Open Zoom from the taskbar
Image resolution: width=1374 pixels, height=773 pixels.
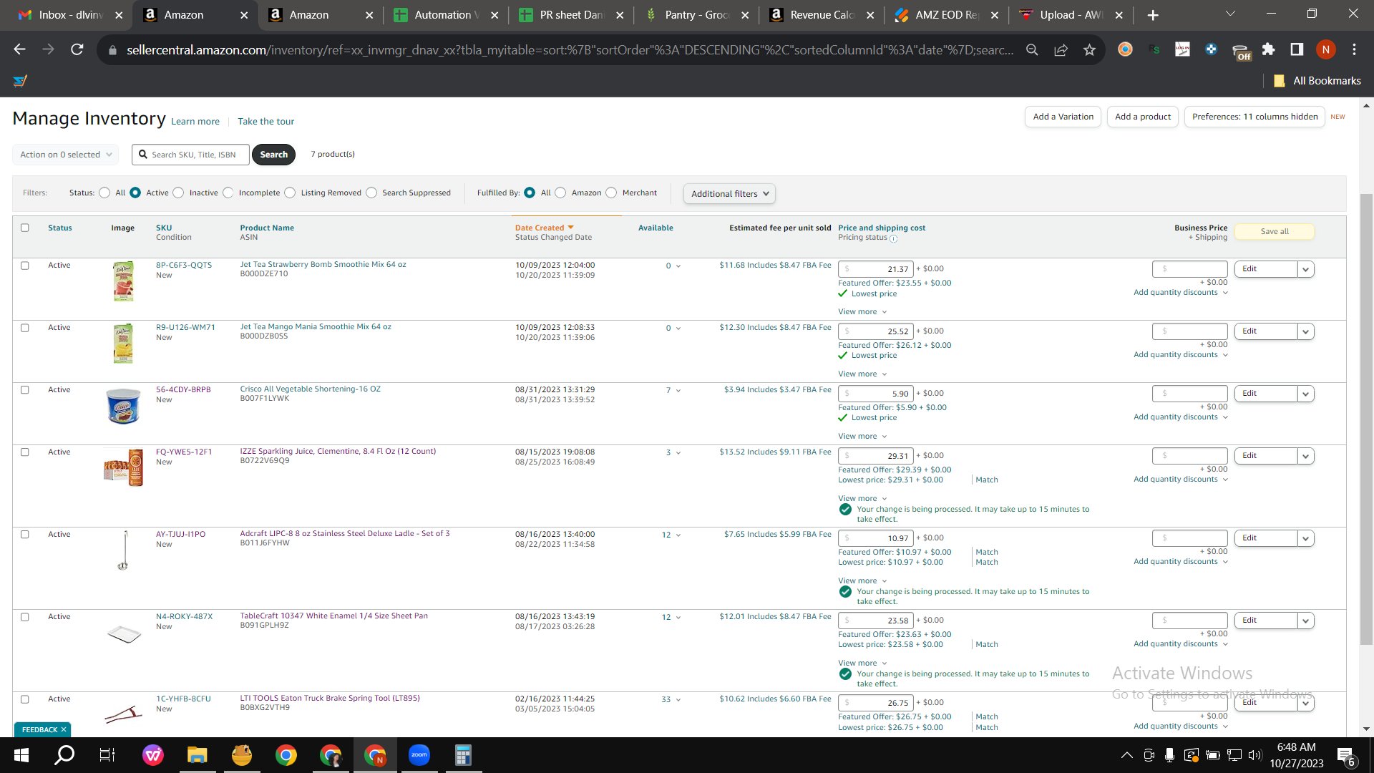click(419, 755)
